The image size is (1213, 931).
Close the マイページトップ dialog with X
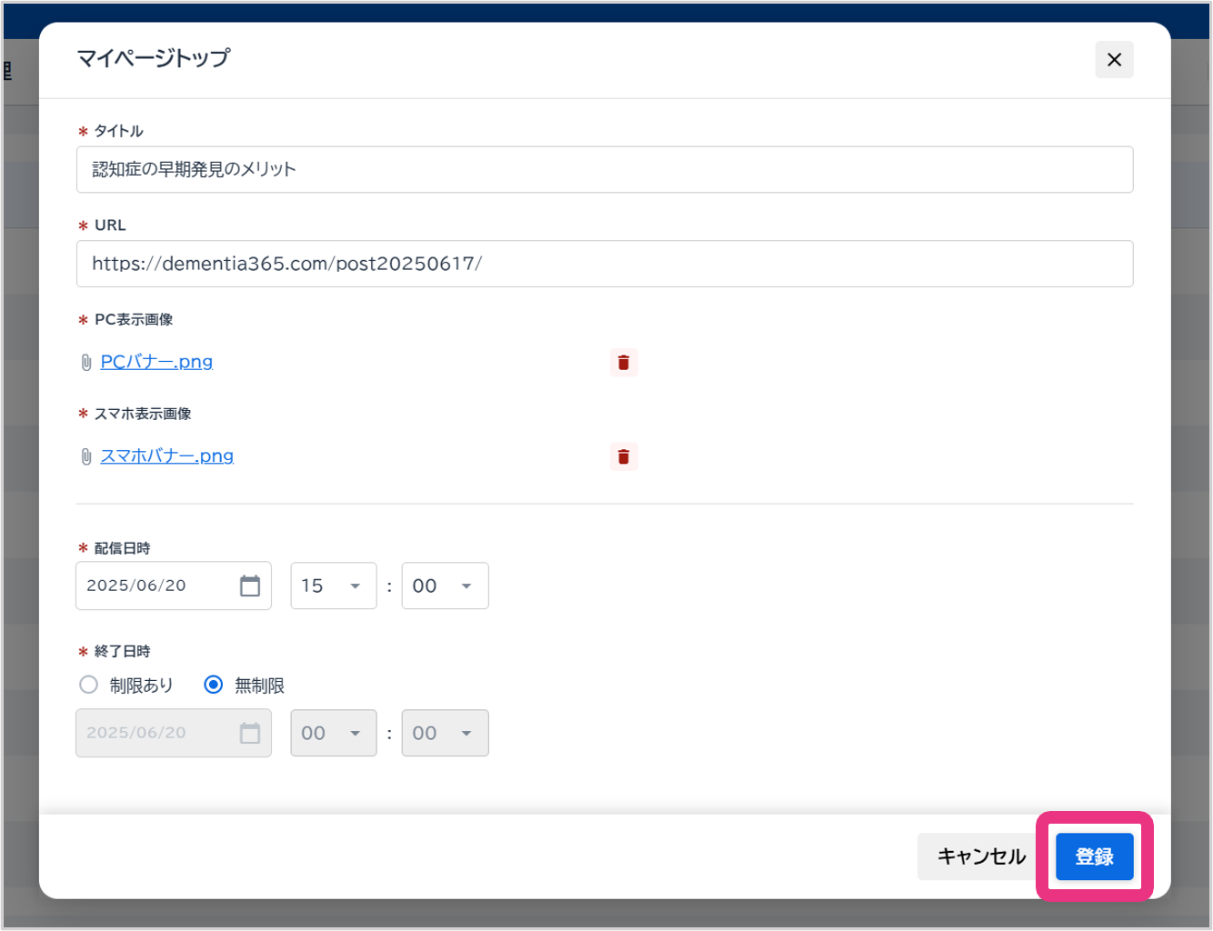coord(1114,60)
